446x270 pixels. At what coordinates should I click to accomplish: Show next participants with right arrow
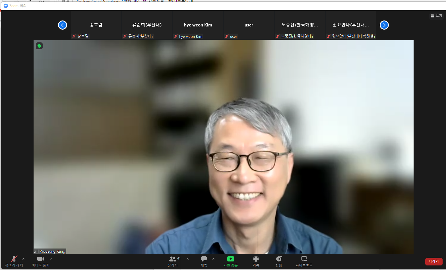click(384, 25)
